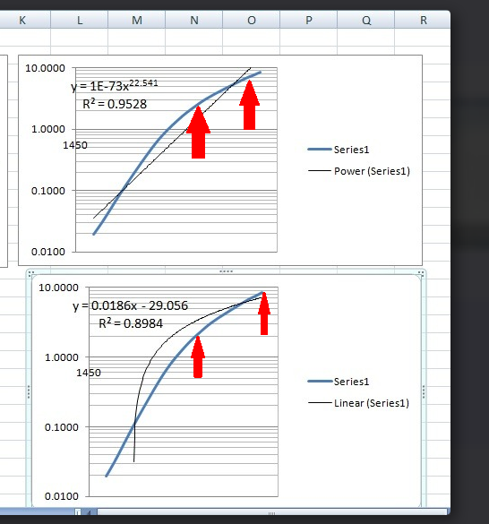Click the sheet tab split handle
This screenshot has width=489, height=524.
pyautogui.click(x=78, y=512)
